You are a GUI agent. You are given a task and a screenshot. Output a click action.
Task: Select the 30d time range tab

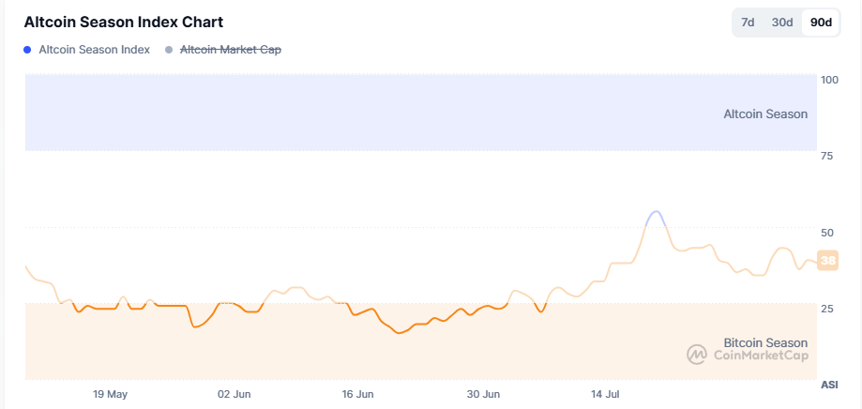click(782, 23)
